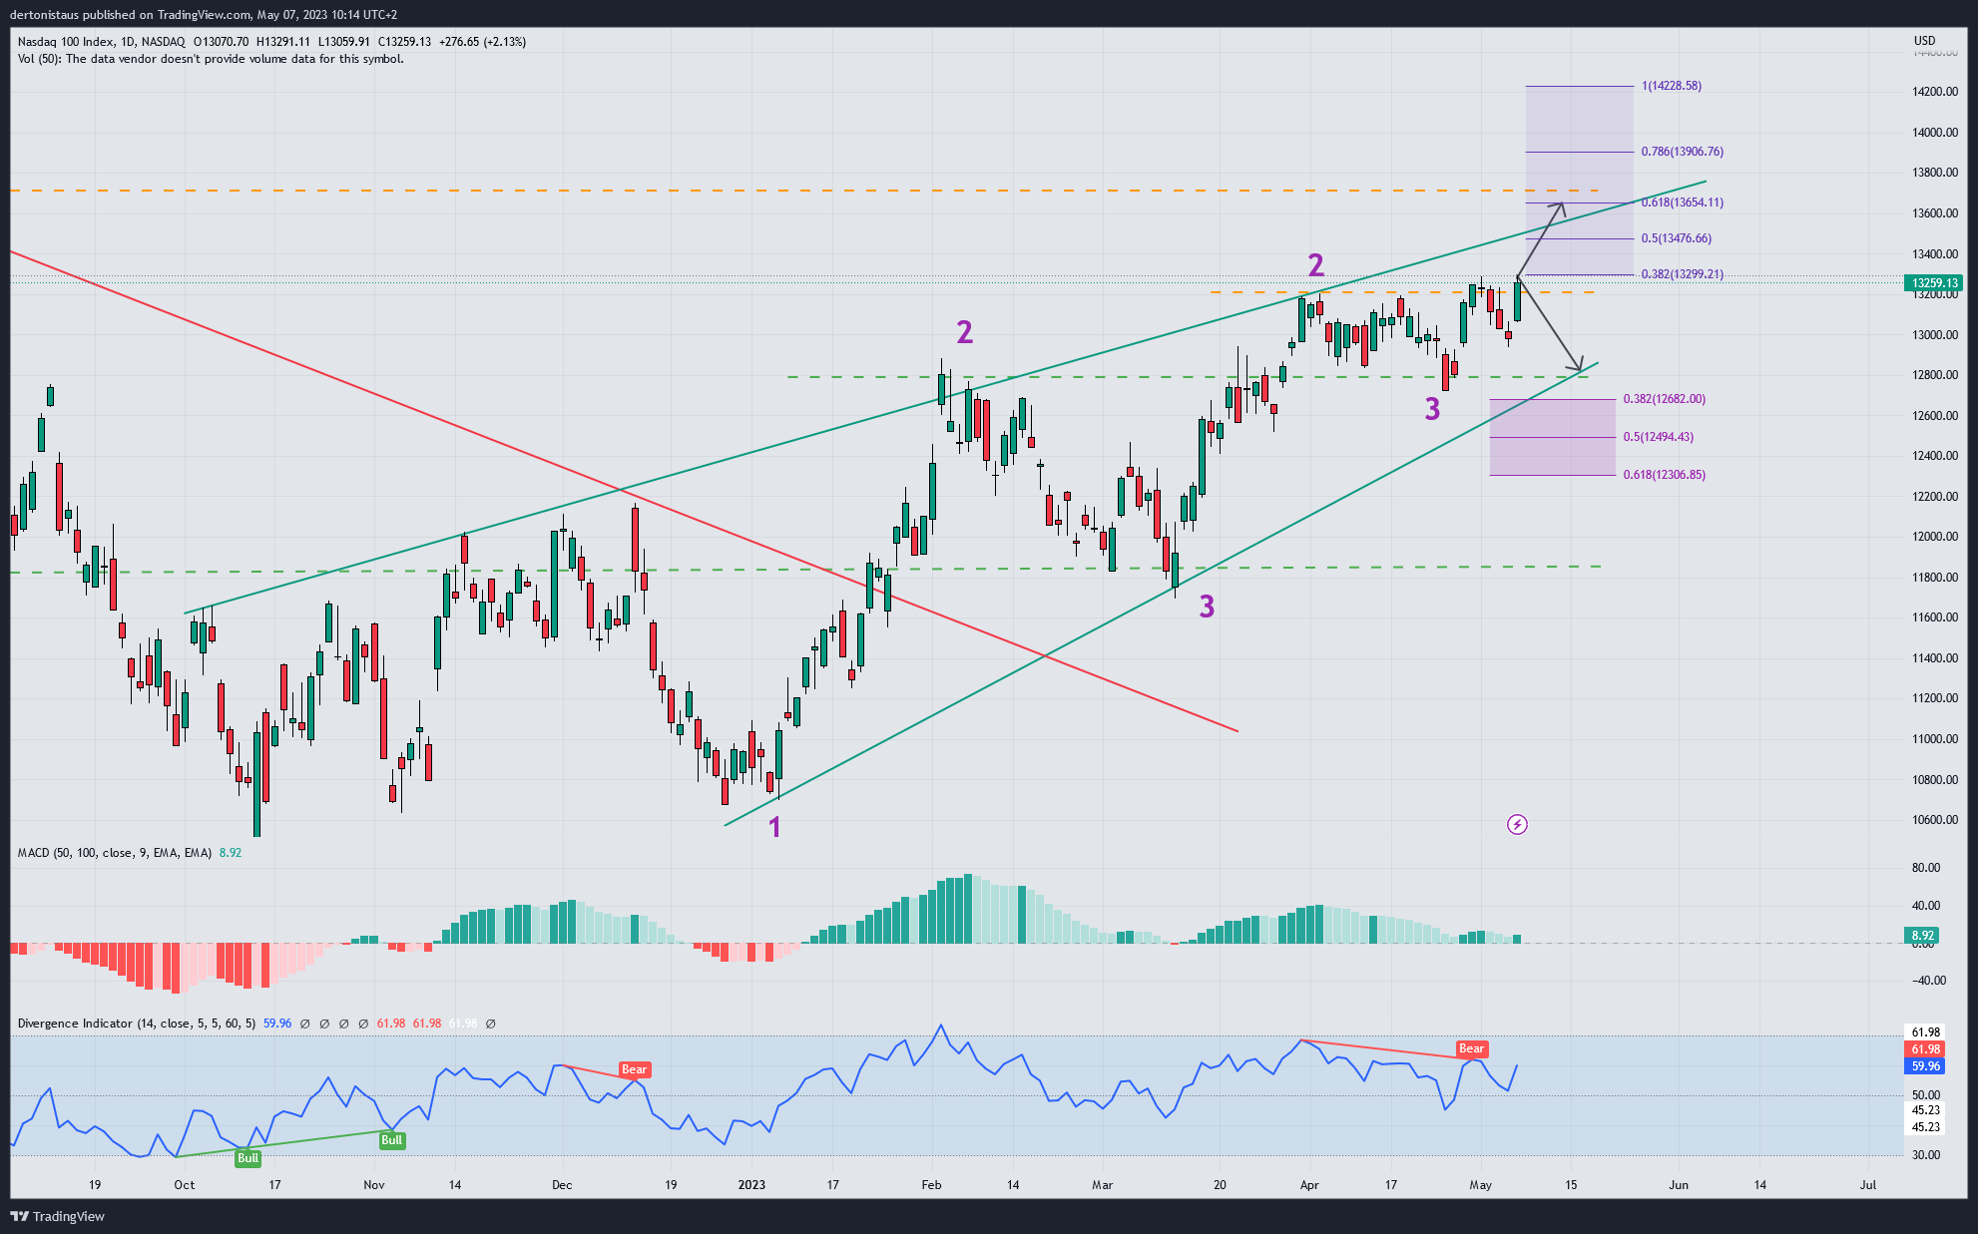Screen dimensions: 1978x1234
Task: Click the 12000.00 price axis label
Action: (x=1934, y=537)
